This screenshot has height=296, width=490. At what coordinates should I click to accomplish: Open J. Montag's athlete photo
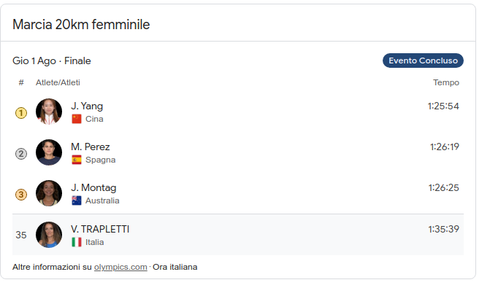point(49,193)
